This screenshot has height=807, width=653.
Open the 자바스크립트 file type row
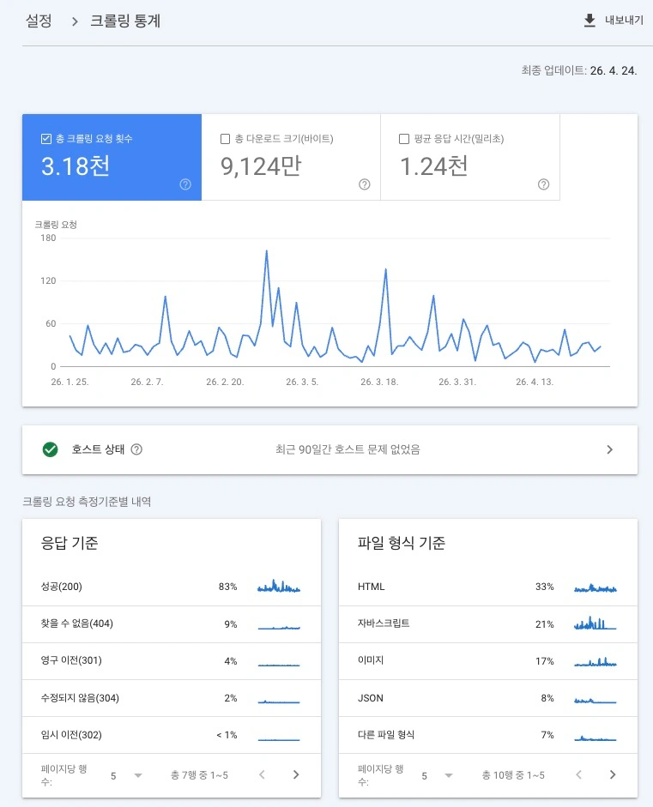(488, 623)
